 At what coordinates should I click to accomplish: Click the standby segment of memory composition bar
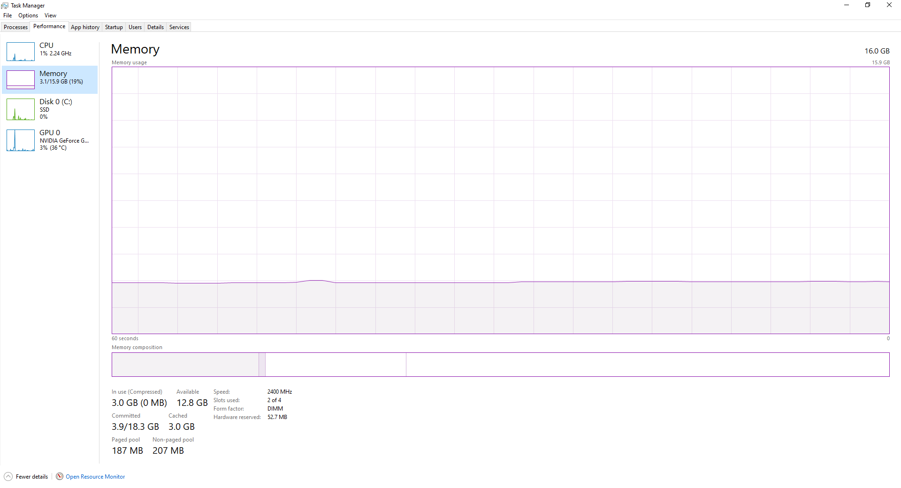[336, 365]
